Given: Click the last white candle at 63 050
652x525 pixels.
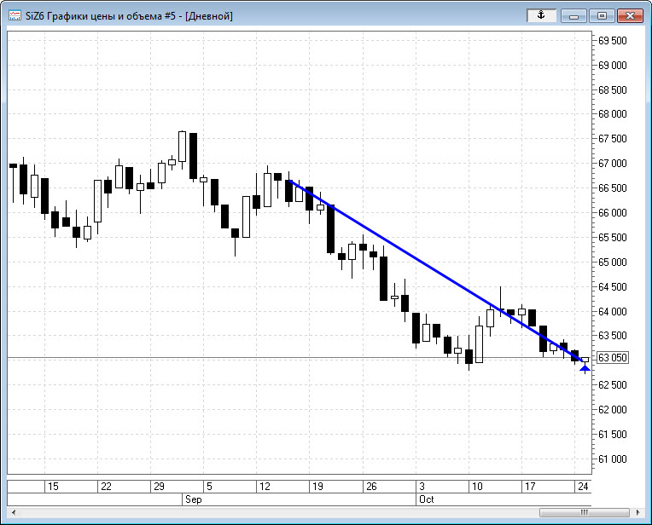Looking at the screenshot, I should [585, 360].
